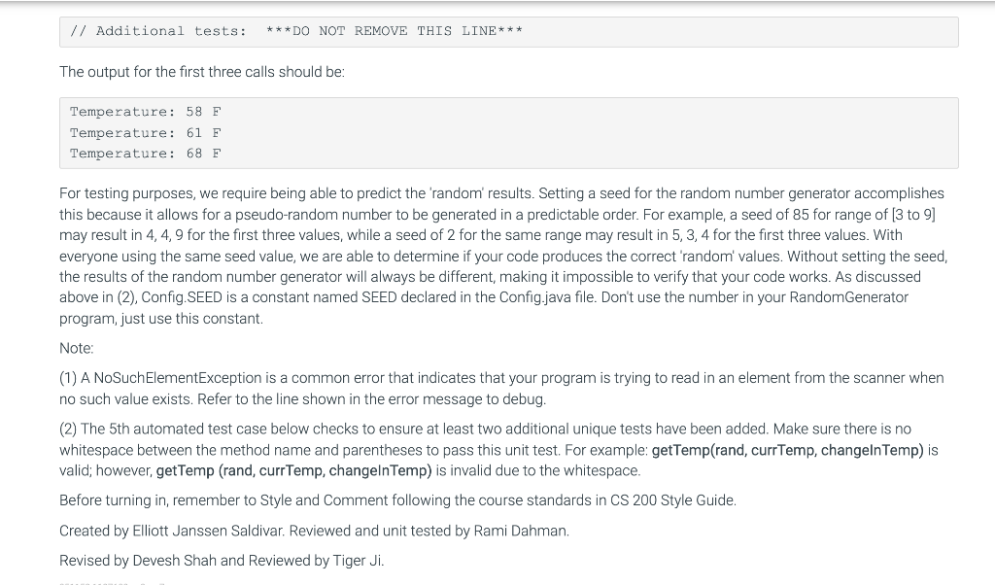Click the invalid 'getTemp (rand, currTemp, changeInTemp)' example
The height and width of the screenshot is (585, 995).
(291, 470)
